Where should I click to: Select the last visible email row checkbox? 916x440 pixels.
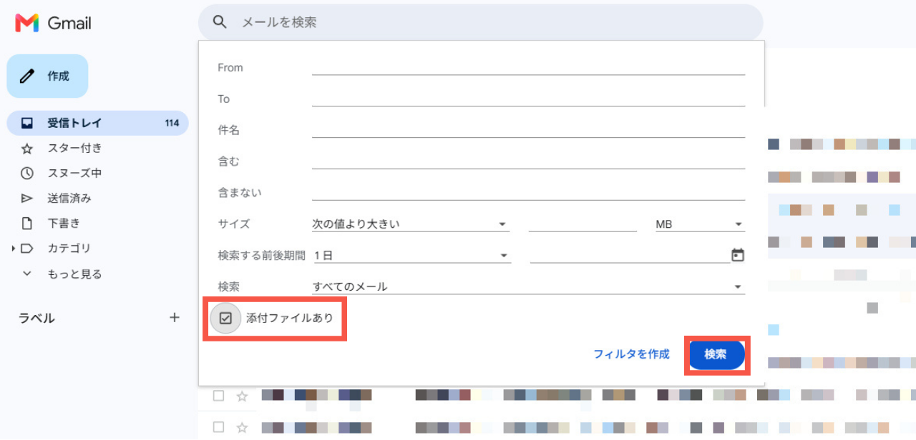[219, 427]
